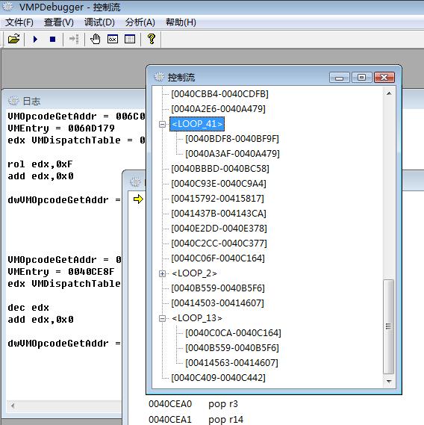
Task: Select block [0040E2DD-0040E378]
Action: [x=219, y=229]
